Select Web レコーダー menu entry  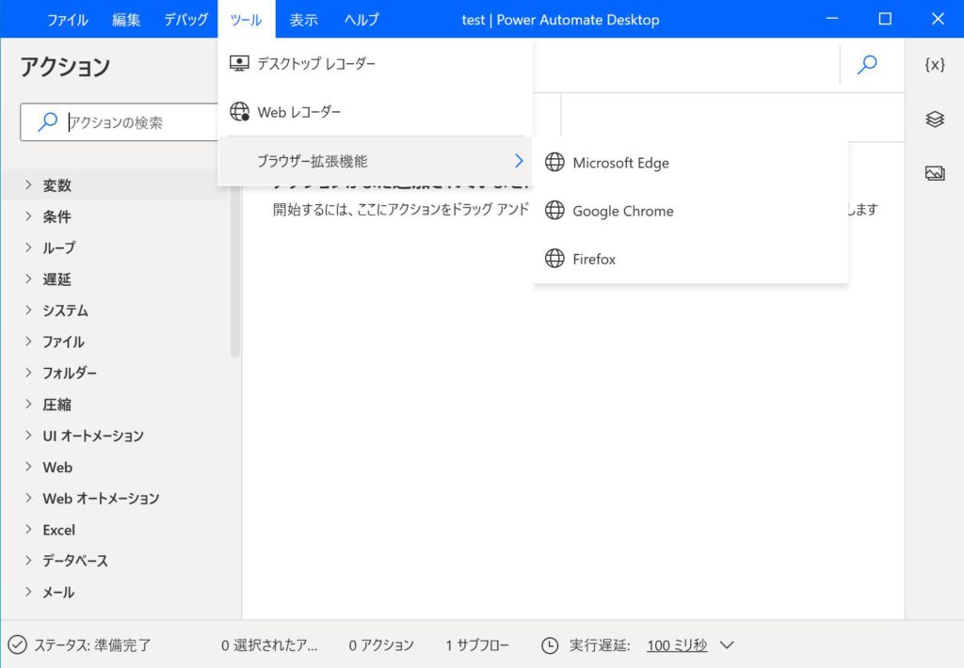click(x=375, y=112)
